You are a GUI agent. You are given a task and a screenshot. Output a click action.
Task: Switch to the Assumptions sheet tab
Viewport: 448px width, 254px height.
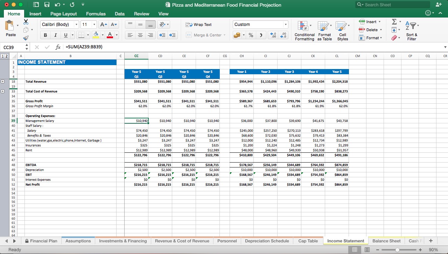pyautogui.click(x=78, y=241)
